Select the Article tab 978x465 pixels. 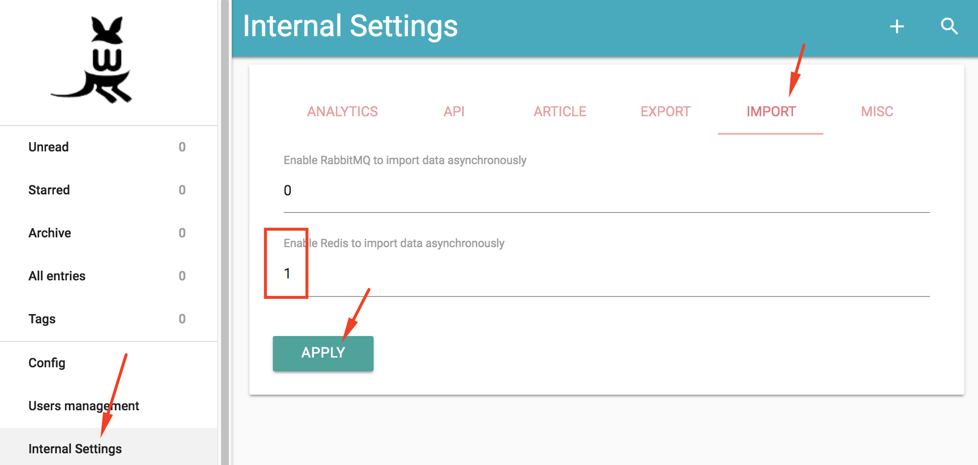coord(559,112)
